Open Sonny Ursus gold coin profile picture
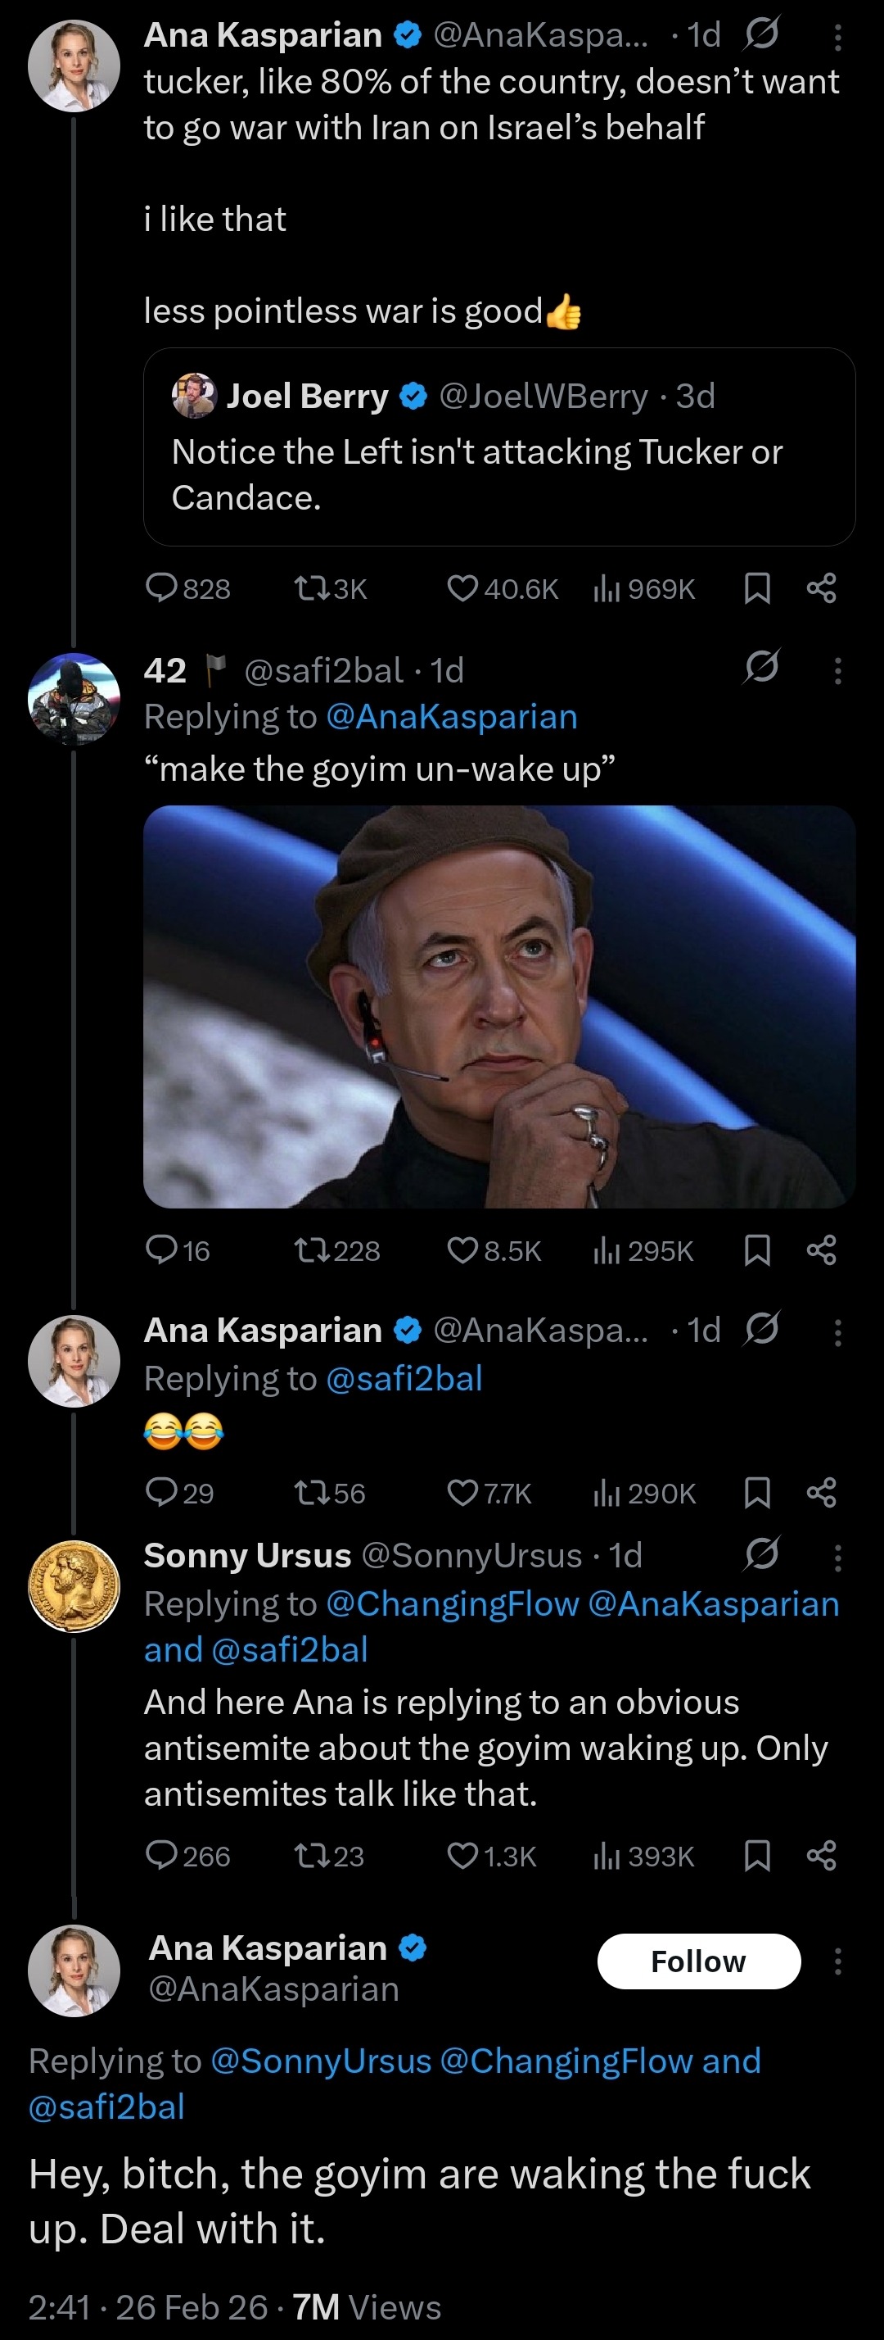The image size is (884, 2340). click(x=74, y=1585)
